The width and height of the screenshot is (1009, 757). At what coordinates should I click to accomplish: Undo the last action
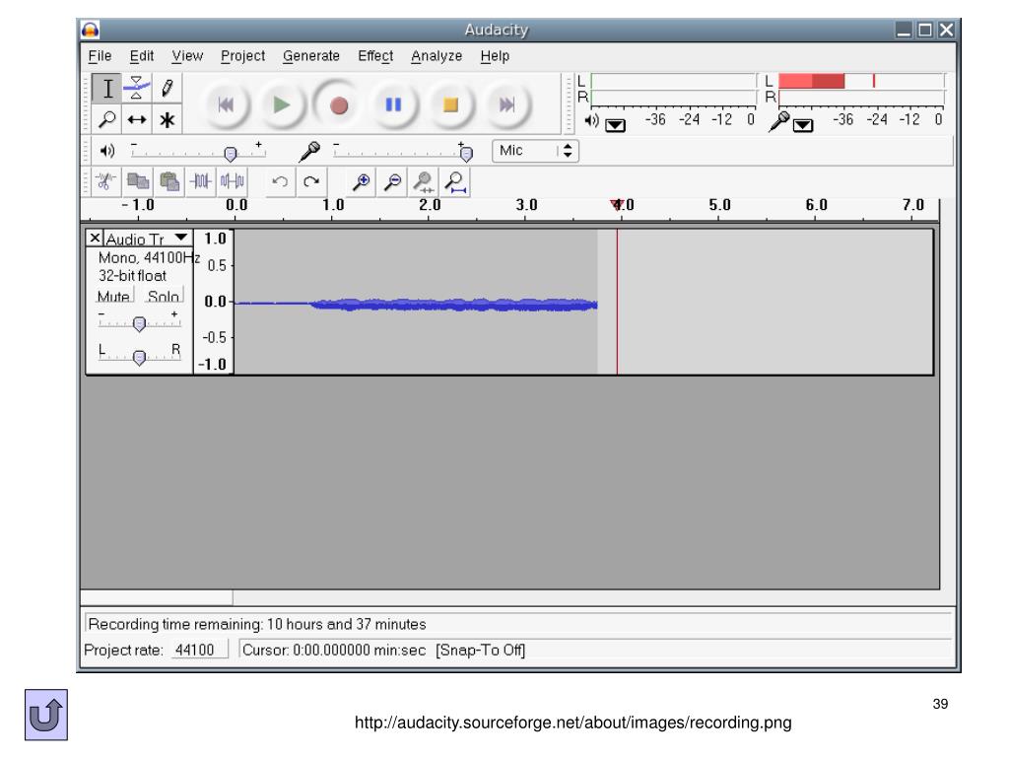[280, 181]
